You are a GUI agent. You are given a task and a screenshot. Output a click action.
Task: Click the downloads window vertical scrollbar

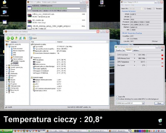tap(88, 17)
